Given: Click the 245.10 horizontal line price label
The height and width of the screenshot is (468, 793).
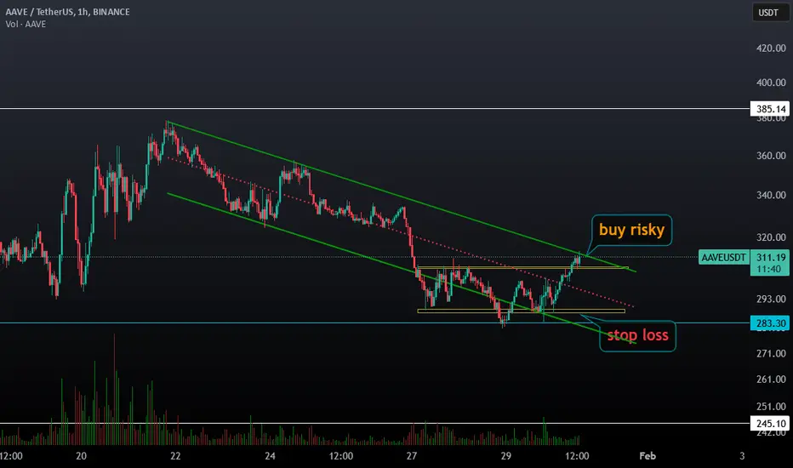Looking at the screenshot, I should point(770,424).
